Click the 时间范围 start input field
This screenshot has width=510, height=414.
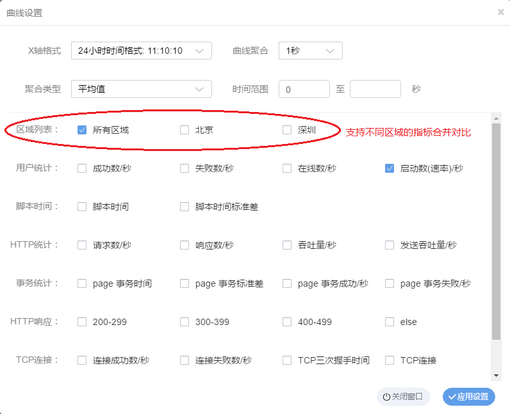pyautogui.click(x=304, y=89)
